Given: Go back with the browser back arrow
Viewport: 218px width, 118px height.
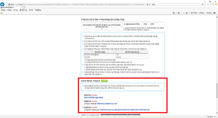Looking at the screenshot, I should (x=2, y=4).
